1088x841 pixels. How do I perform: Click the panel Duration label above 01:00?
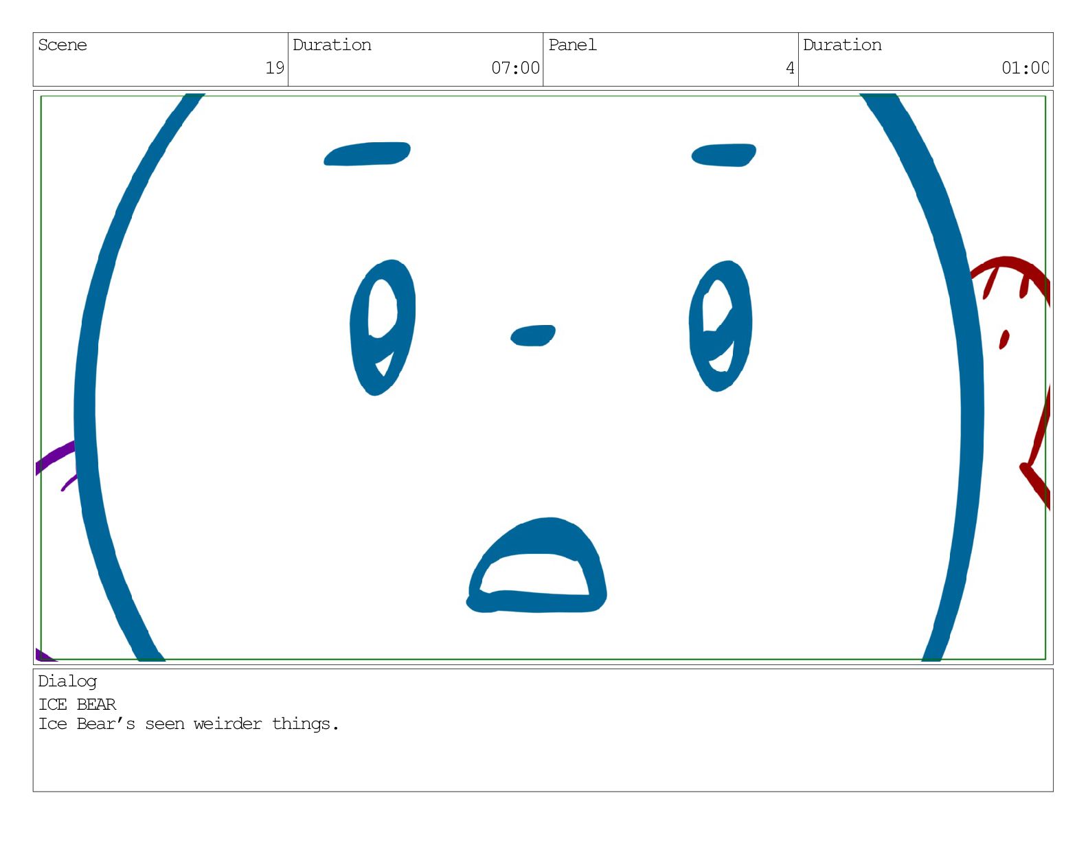coord(842,45)
